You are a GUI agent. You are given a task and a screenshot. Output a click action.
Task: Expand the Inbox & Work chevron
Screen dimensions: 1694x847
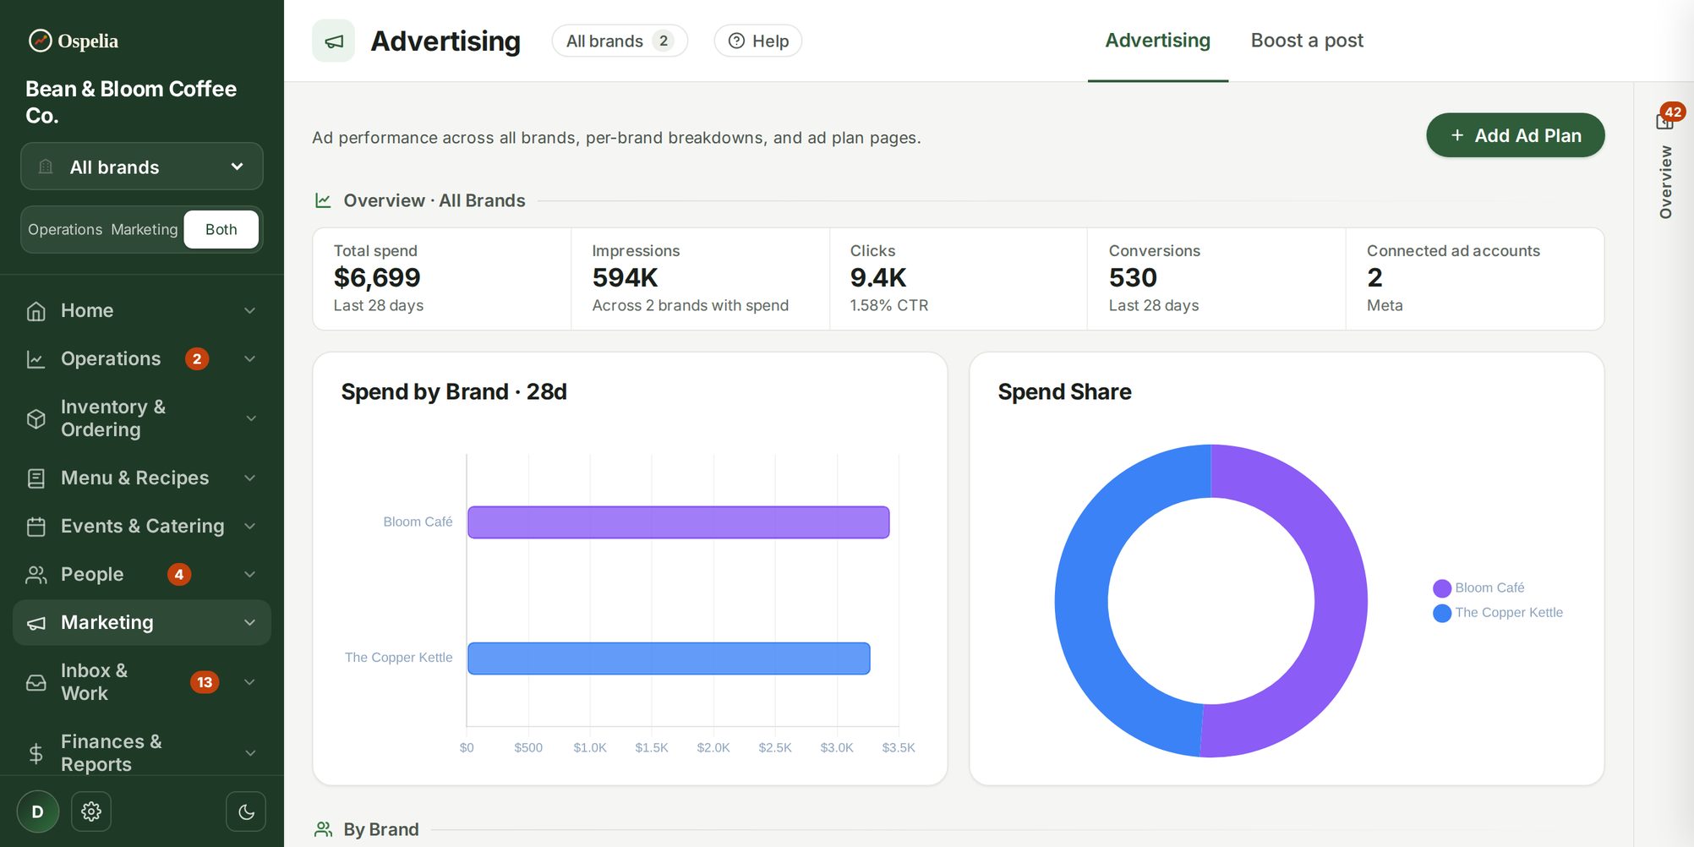tap(250, 682)
